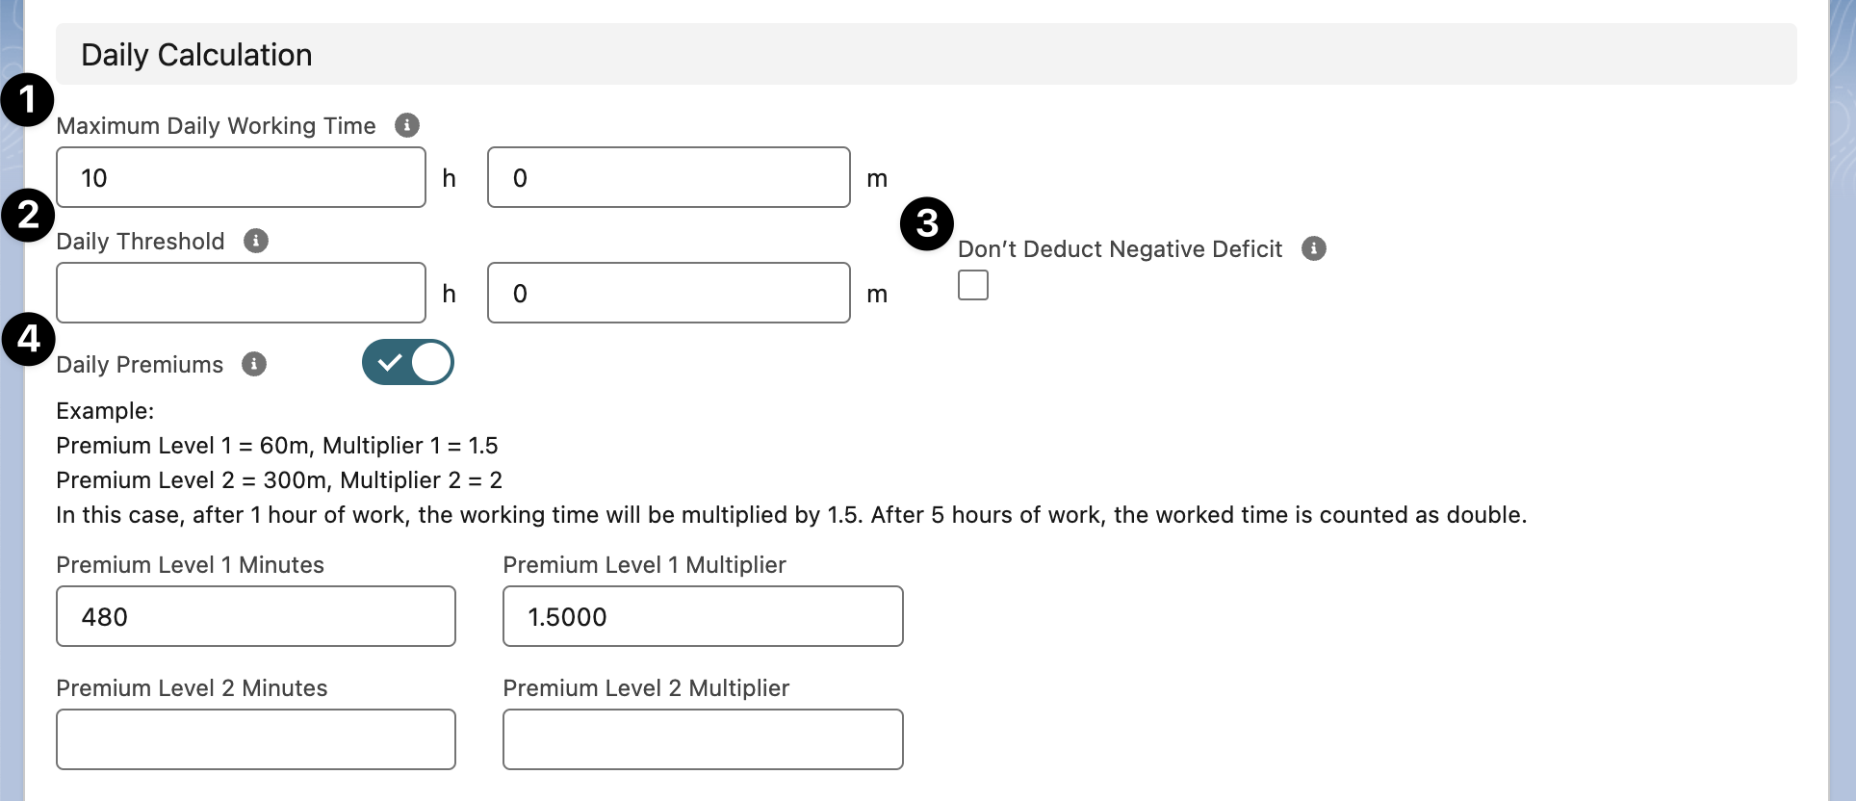Disable the Daily Premiums toggle
The height and width of the screenshot is (801, 1856).
pyautogui.click(x=407, y=362)
